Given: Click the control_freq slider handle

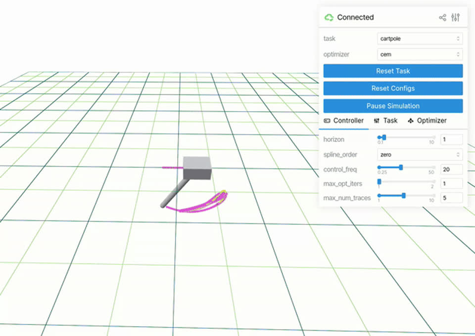Looking at the screenshot, I should click(401, 167).
